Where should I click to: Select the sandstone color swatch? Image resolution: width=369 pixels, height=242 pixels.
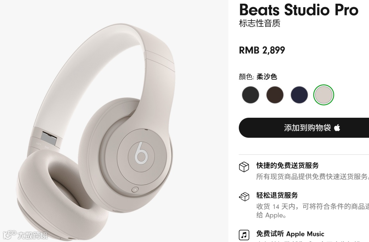click(x=324, y=95)
